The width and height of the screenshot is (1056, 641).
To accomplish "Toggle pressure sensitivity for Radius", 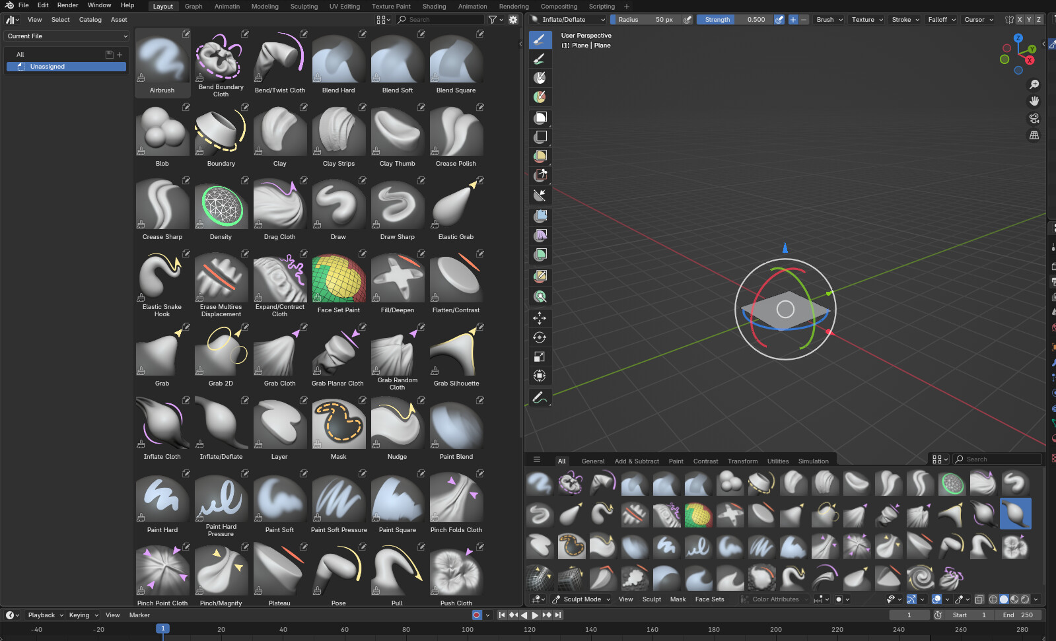I will pos(687,20).
